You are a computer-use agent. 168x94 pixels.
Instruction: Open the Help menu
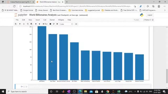[69, 20]
